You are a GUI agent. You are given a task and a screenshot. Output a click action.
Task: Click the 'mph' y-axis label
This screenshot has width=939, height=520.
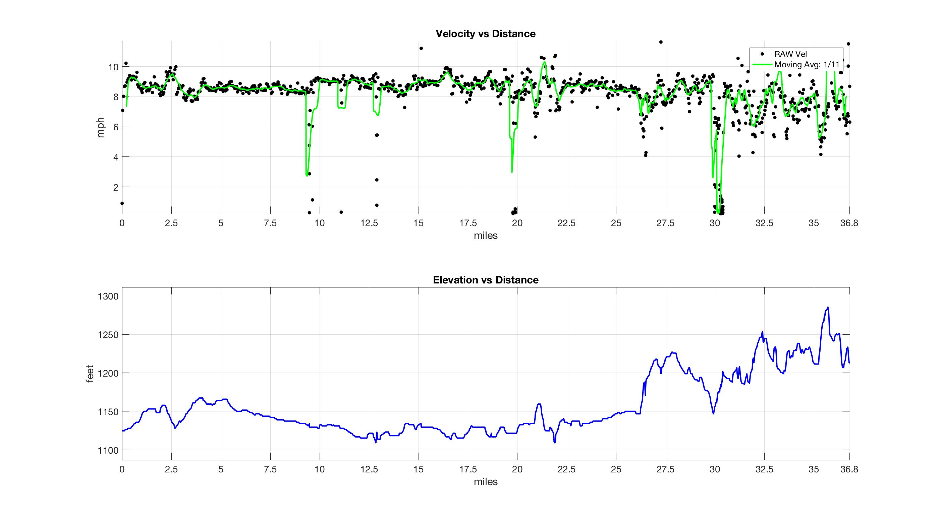[101, 127]
